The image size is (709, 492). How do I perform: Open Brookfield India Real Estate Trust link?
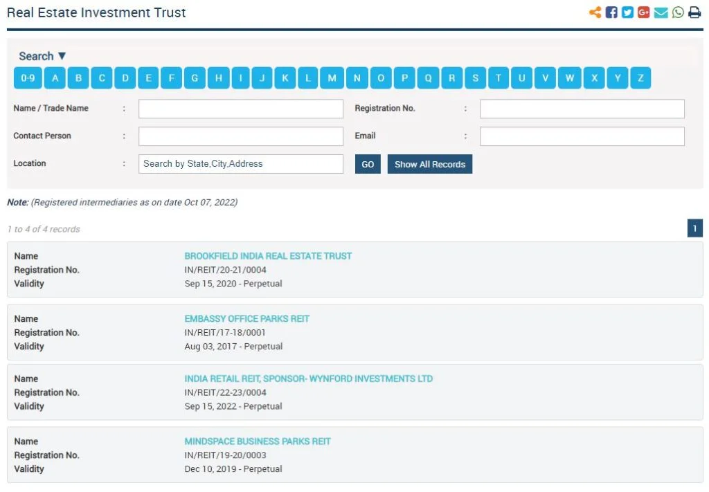tap(268, 256)
